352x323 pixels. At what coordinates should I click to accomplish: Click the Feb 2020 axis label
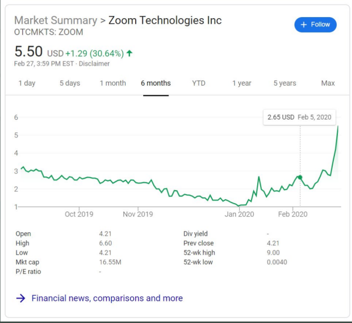tap(292, 214)
